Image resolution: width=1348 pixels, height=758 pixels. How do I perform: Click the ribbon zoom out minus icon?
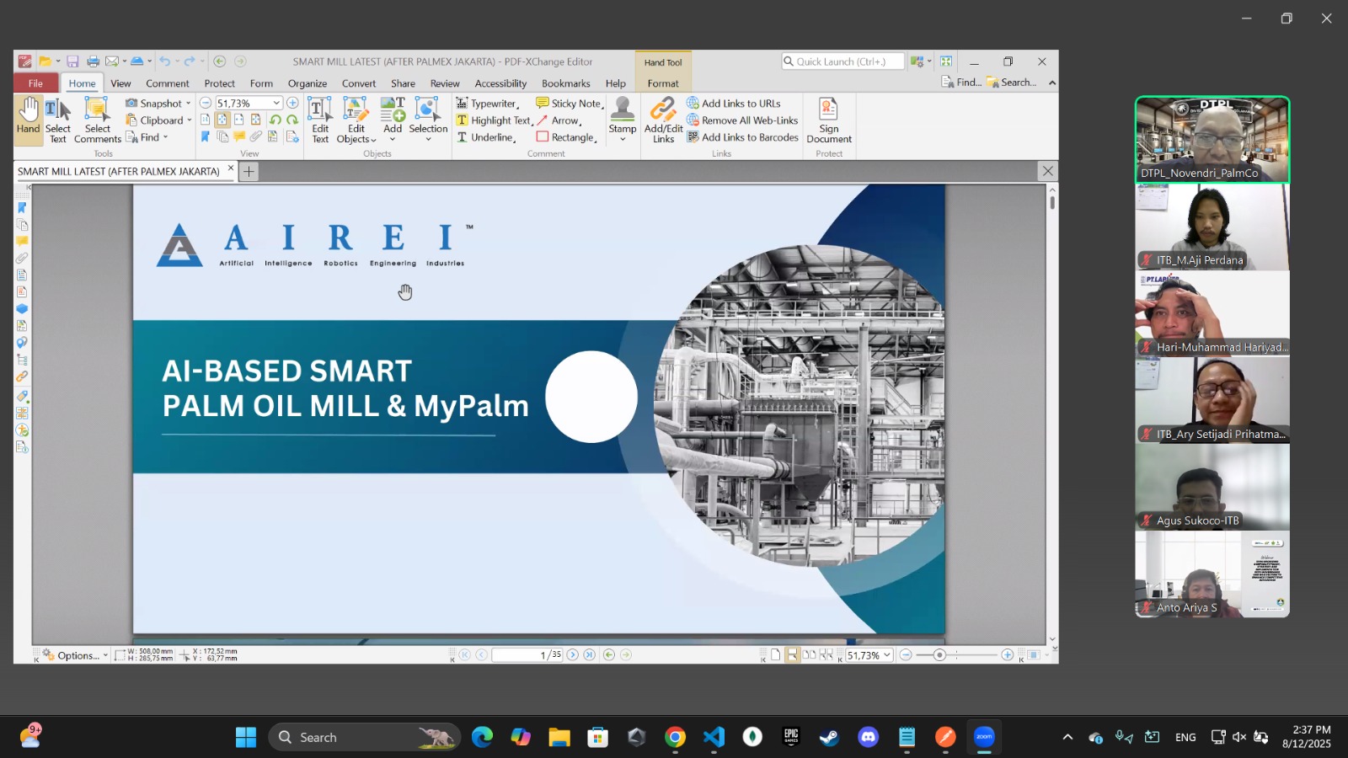click(205, 103)
